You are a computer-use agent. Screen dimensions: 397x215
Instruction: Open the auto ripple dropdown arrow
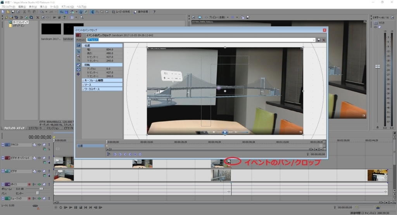(x=76, y=12)
